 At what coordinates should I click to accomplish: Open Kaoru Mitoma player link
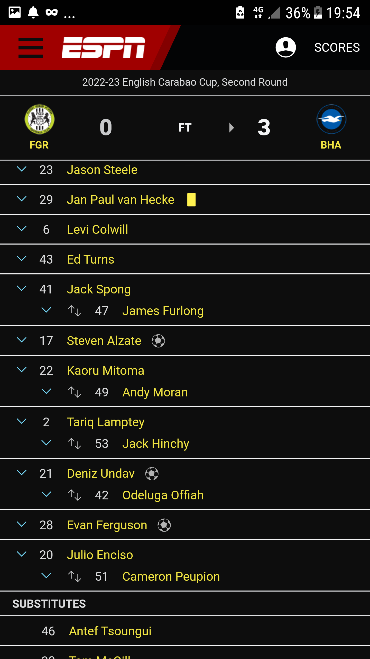click(106, 371)
